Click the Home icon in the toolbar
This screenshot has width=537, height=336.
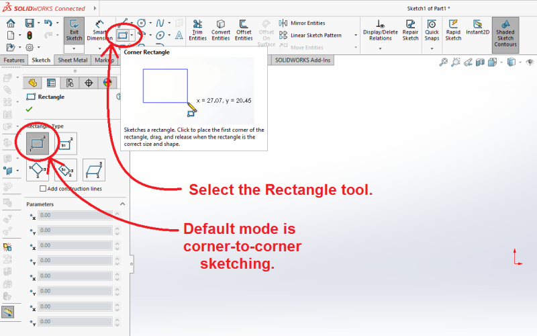(11, 24)
